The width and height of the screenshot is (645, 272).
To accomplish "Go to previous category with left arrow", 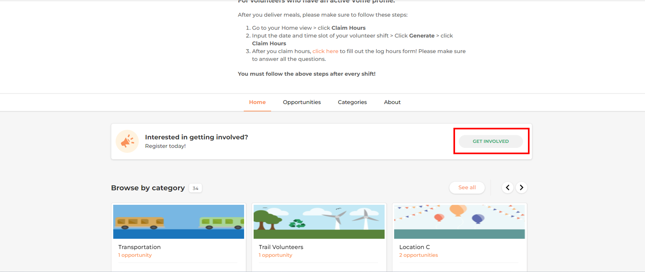I will (x=508, y=187).
